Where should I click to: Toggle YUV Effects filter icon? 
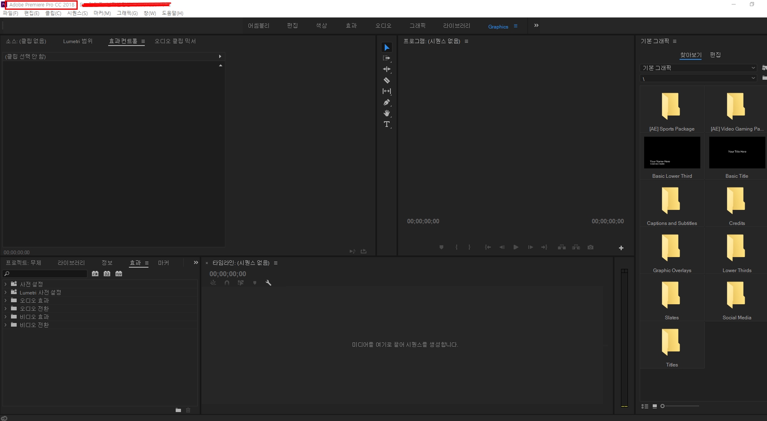119,274
